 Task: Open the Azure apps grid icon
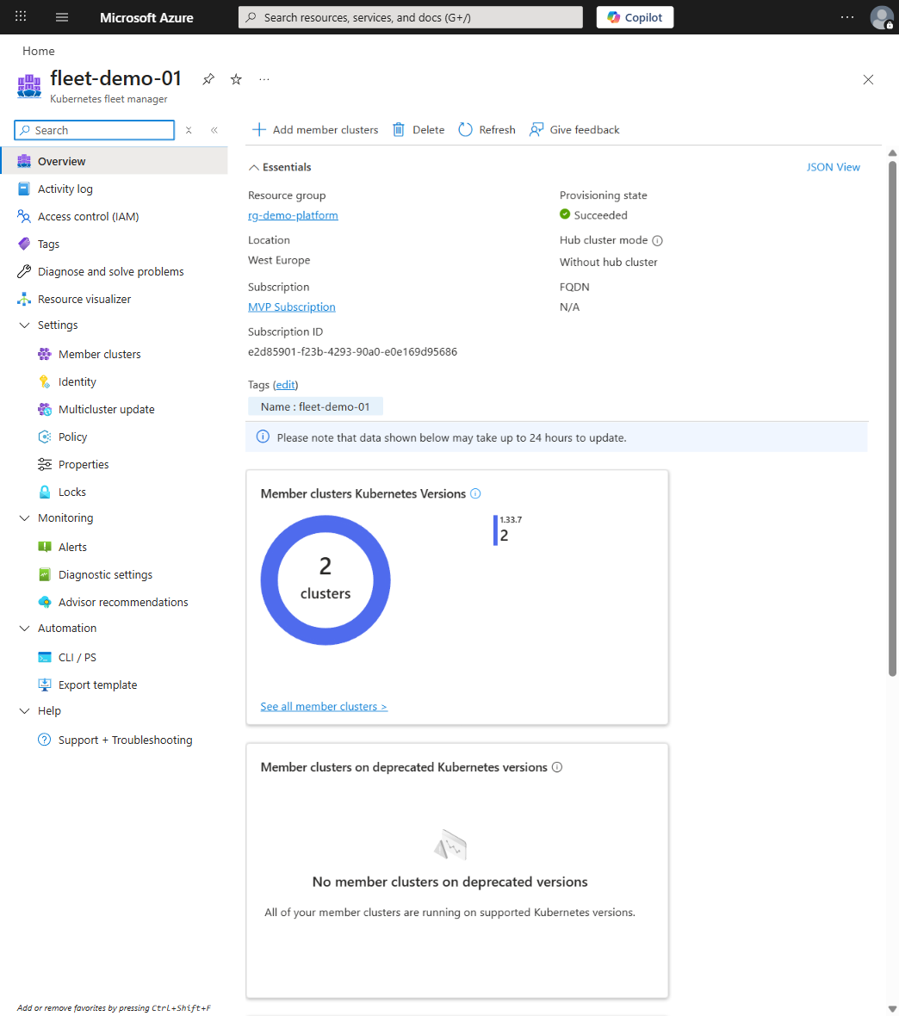pyautogui.click(x=21, y=17)
